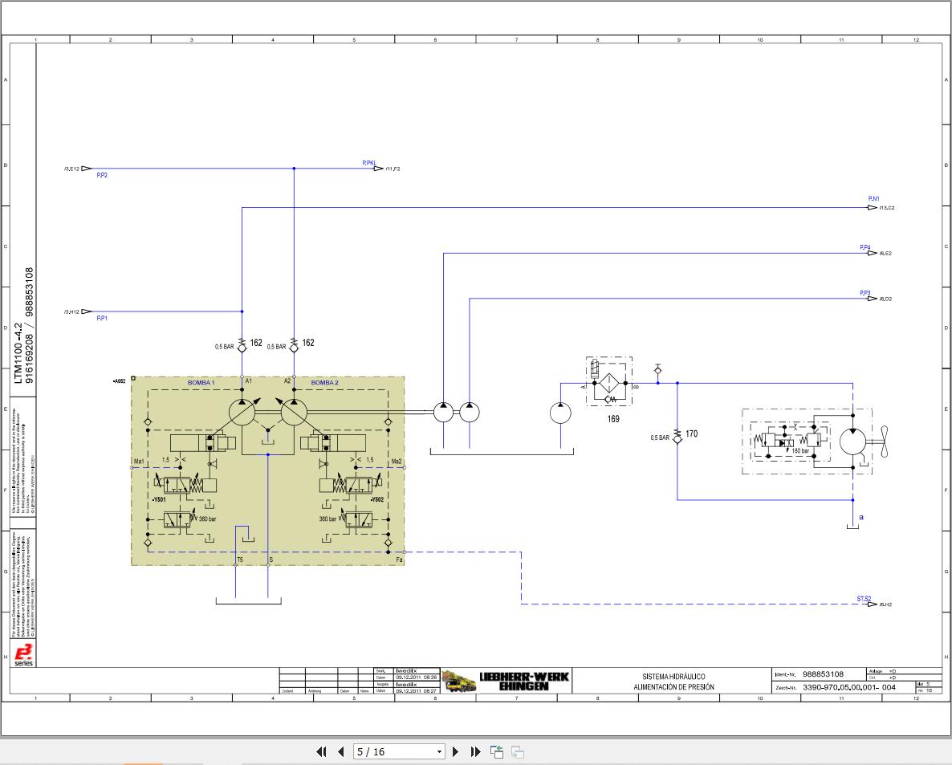Go to the next page
Image resolution: width=952 pixels, height=765 pixels.
pos(456,751)
